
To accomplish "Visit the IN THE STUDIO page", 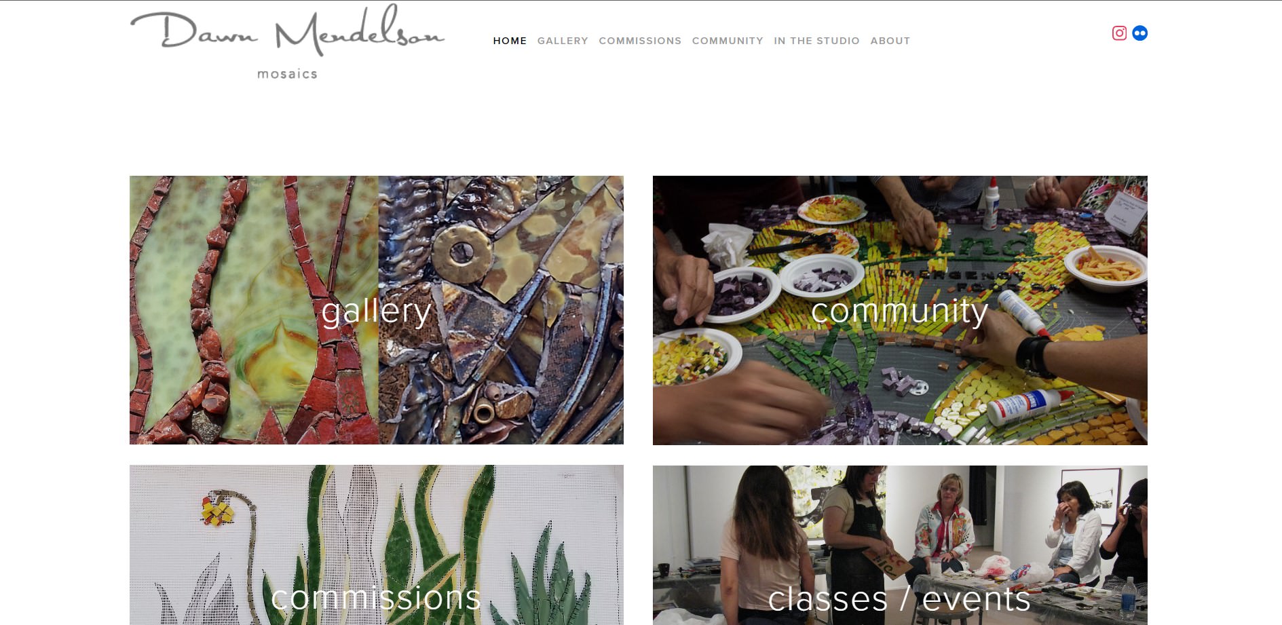I will 816,41.
